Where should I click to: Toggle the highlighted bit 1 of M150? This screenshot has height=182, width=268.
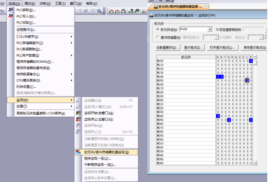pyautogui.click(x=247, y=81)
